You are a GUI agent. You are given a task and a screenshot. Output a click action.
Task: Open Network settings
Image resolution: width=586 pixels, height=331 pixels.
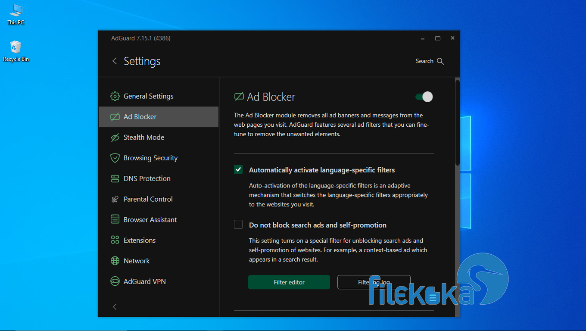[159, 261]
